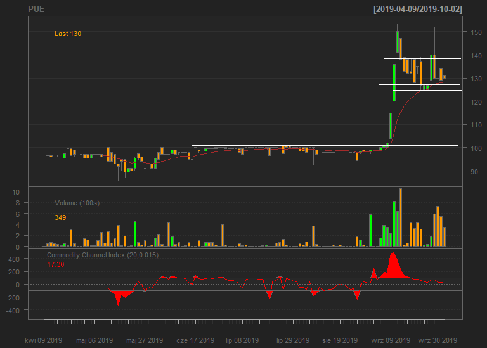Click the tallest orange volume bar
This screenshot has width=487, height=348.
[x=401, y=217]
